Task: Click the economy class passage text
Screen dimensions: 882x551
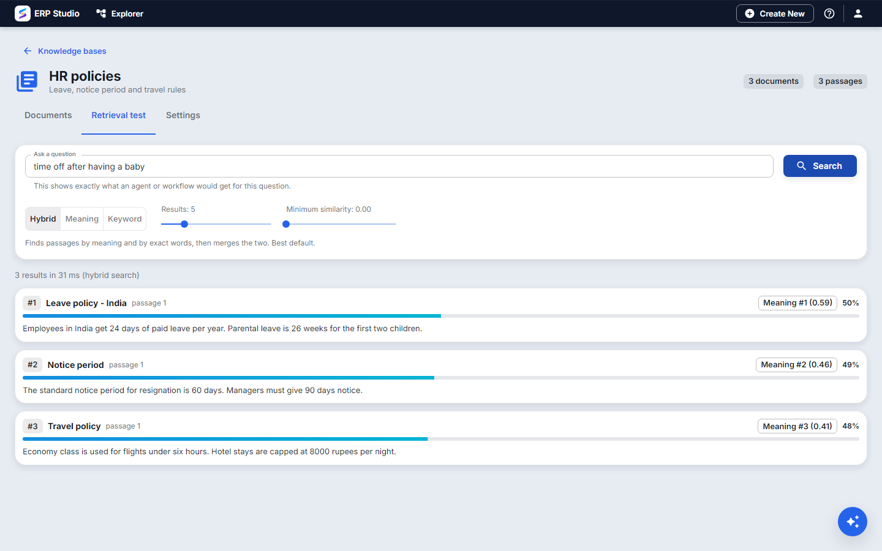Action: [x=209, y=452]
